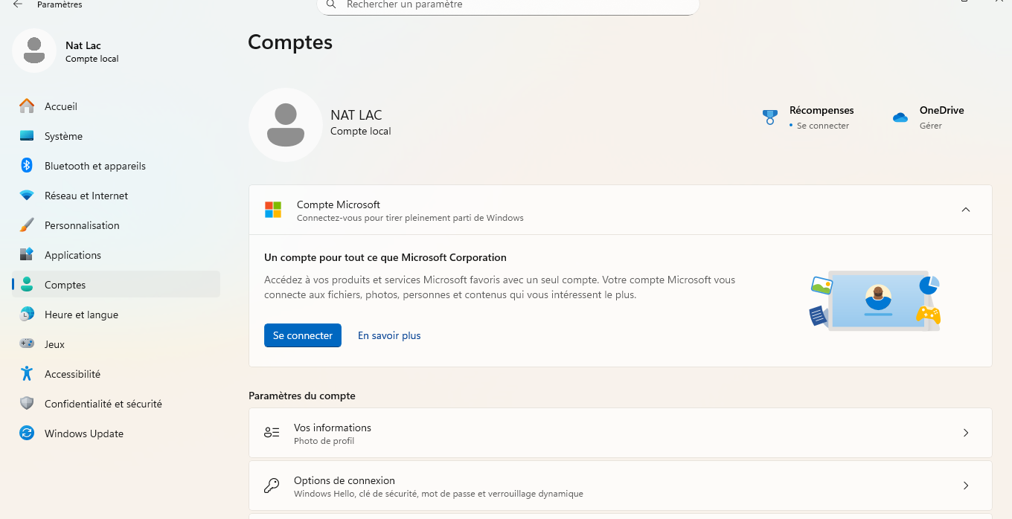Click the Windows Update sync icon

[27, 433]
